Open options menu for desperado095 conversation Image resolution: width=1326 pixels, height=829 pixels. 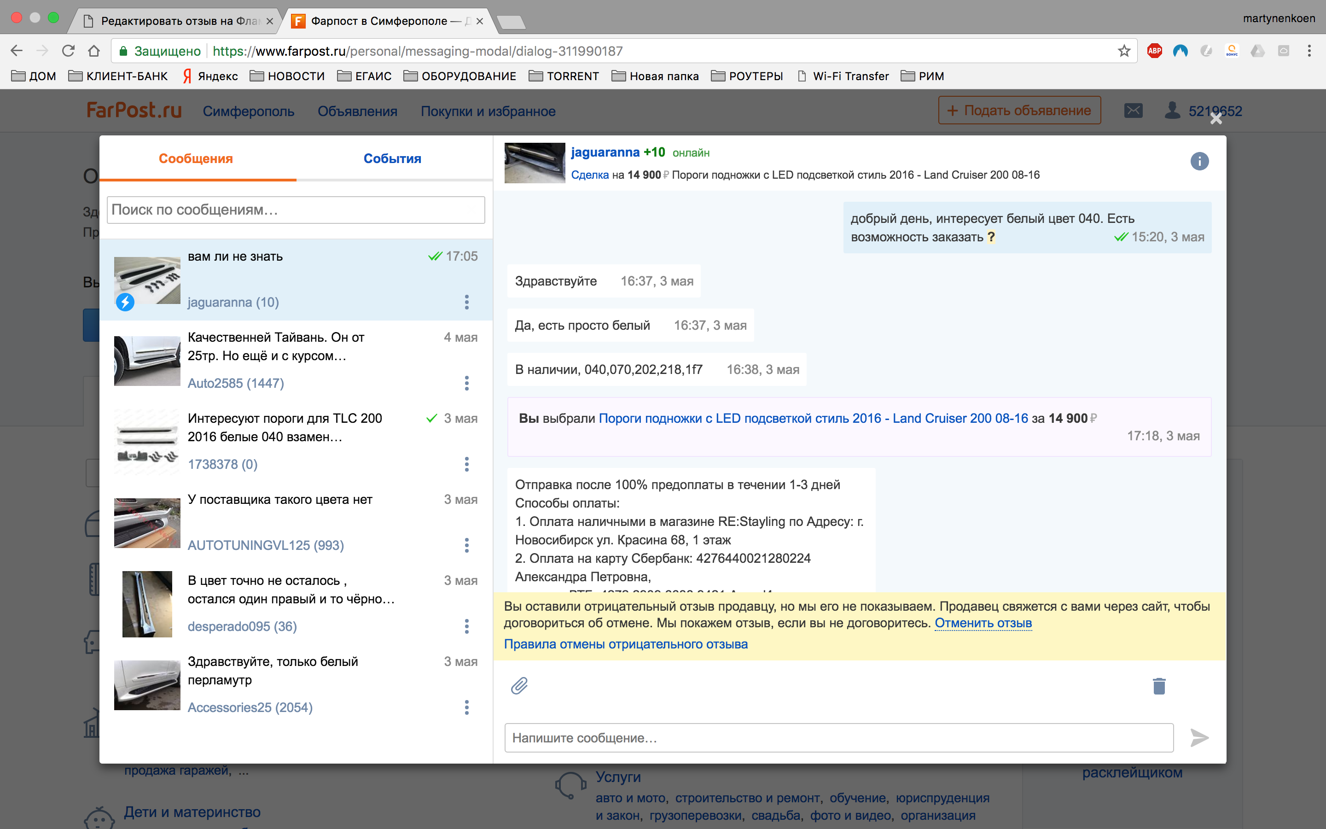click(467, 626)
